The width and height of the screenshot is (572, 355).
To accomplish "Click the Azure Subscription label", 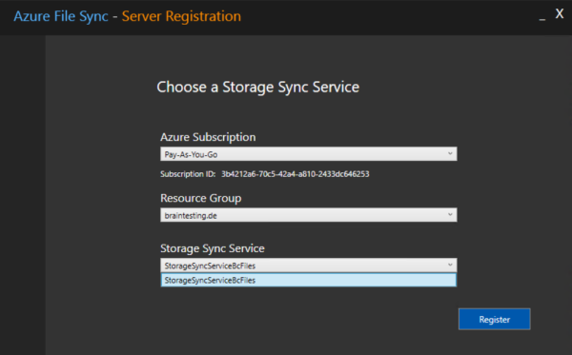I will [208, 137].
